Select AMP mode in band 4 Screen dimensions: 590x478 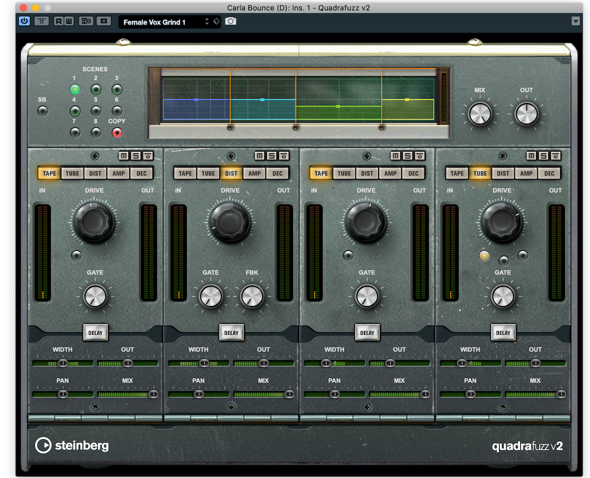coord(527,173)
